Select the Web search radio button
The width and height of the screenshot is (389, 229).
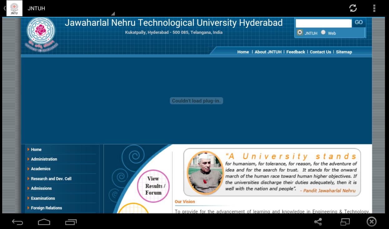coord(323,32)
